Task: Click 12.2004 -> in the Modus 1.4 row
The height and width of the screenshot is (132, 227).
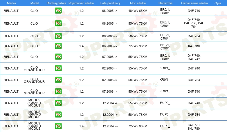Action: point(110,126)
